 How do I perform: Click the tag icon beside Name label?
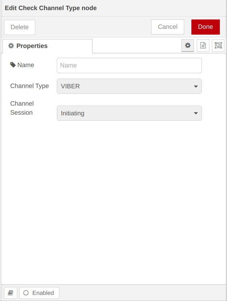pos(13,65)
